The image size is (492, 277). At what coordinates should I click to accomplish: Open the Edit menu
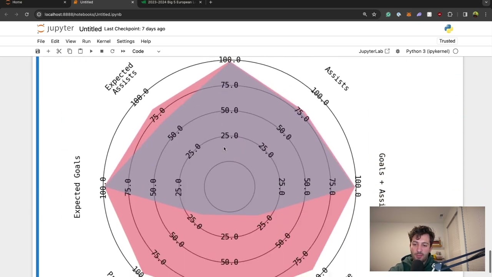pos(55,41)
